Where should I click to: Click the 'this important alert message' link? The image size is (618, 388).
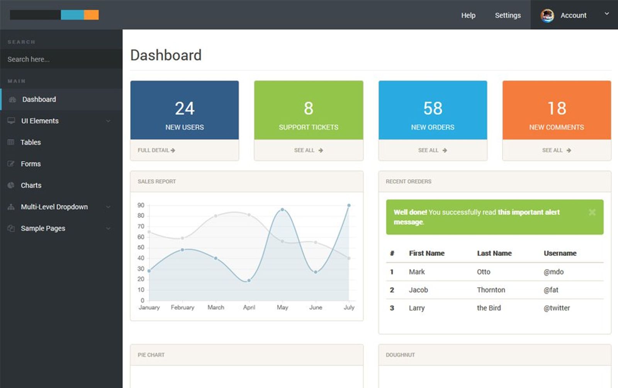click(477, 217)
